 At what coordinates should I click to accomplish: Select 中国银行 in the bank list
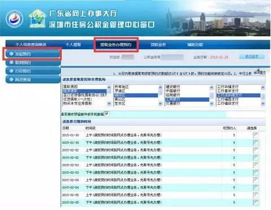click(173, 91)
